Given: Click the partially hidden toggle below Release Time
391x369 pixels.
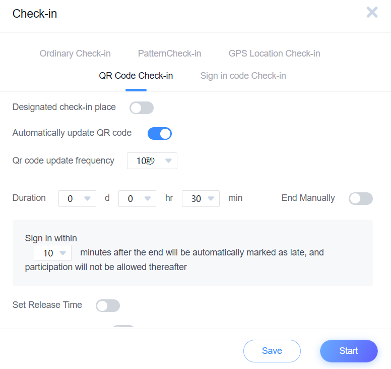Looking at the screenshot, I should coord(123,327).
